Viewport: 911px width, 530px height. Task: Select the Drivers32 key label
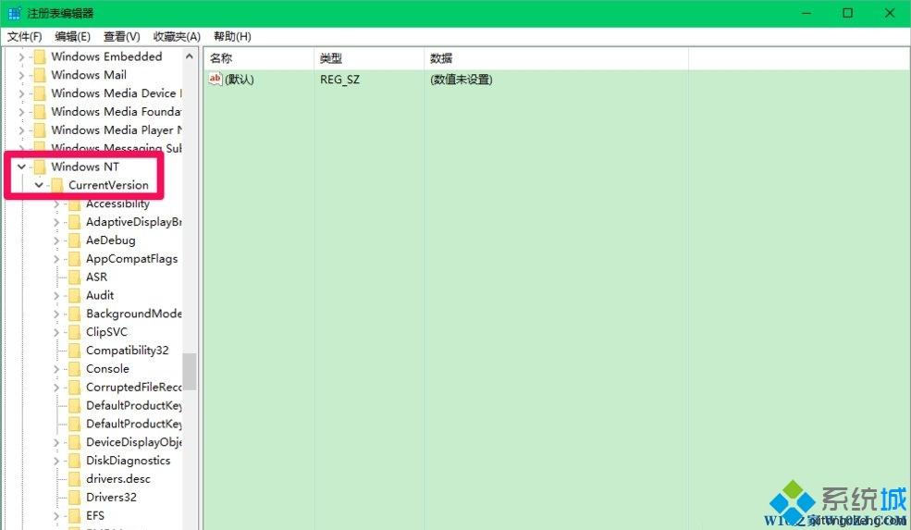click(x=112, y=498)
